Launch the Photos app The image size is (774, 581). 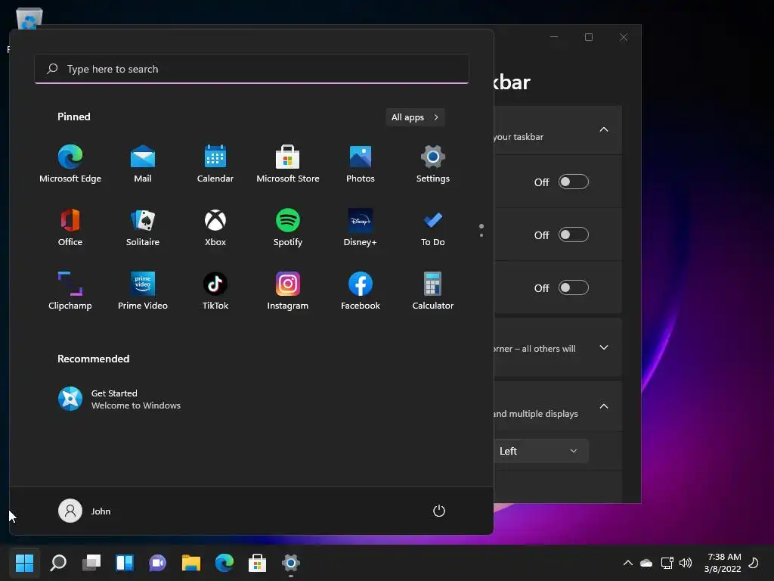click(361, 164)
